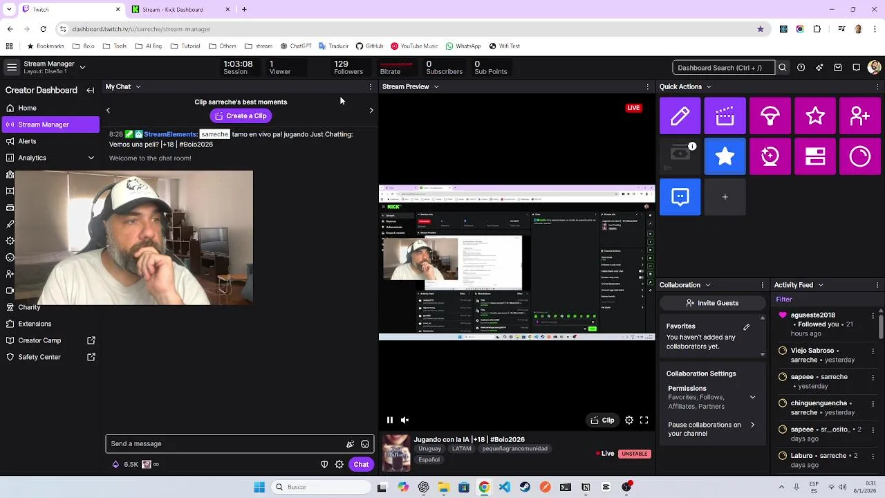This screenshot has height=498, width=885.
Task: Open the emote picker smiley icon
Action: [x=365, y=444]
